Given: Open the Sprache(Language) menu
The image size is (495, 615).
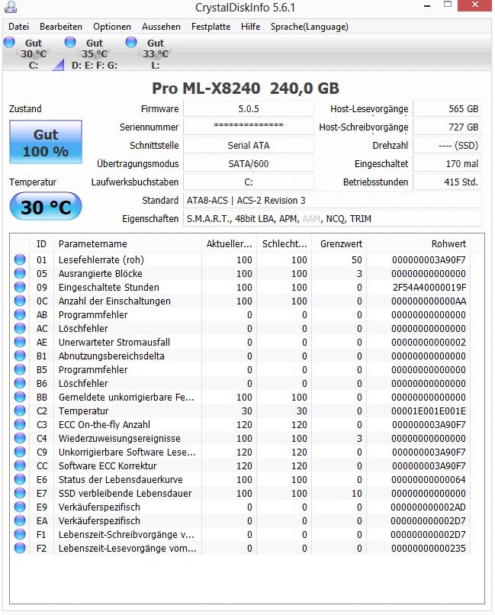Looking at the screenshot, I should pos(309,27).
